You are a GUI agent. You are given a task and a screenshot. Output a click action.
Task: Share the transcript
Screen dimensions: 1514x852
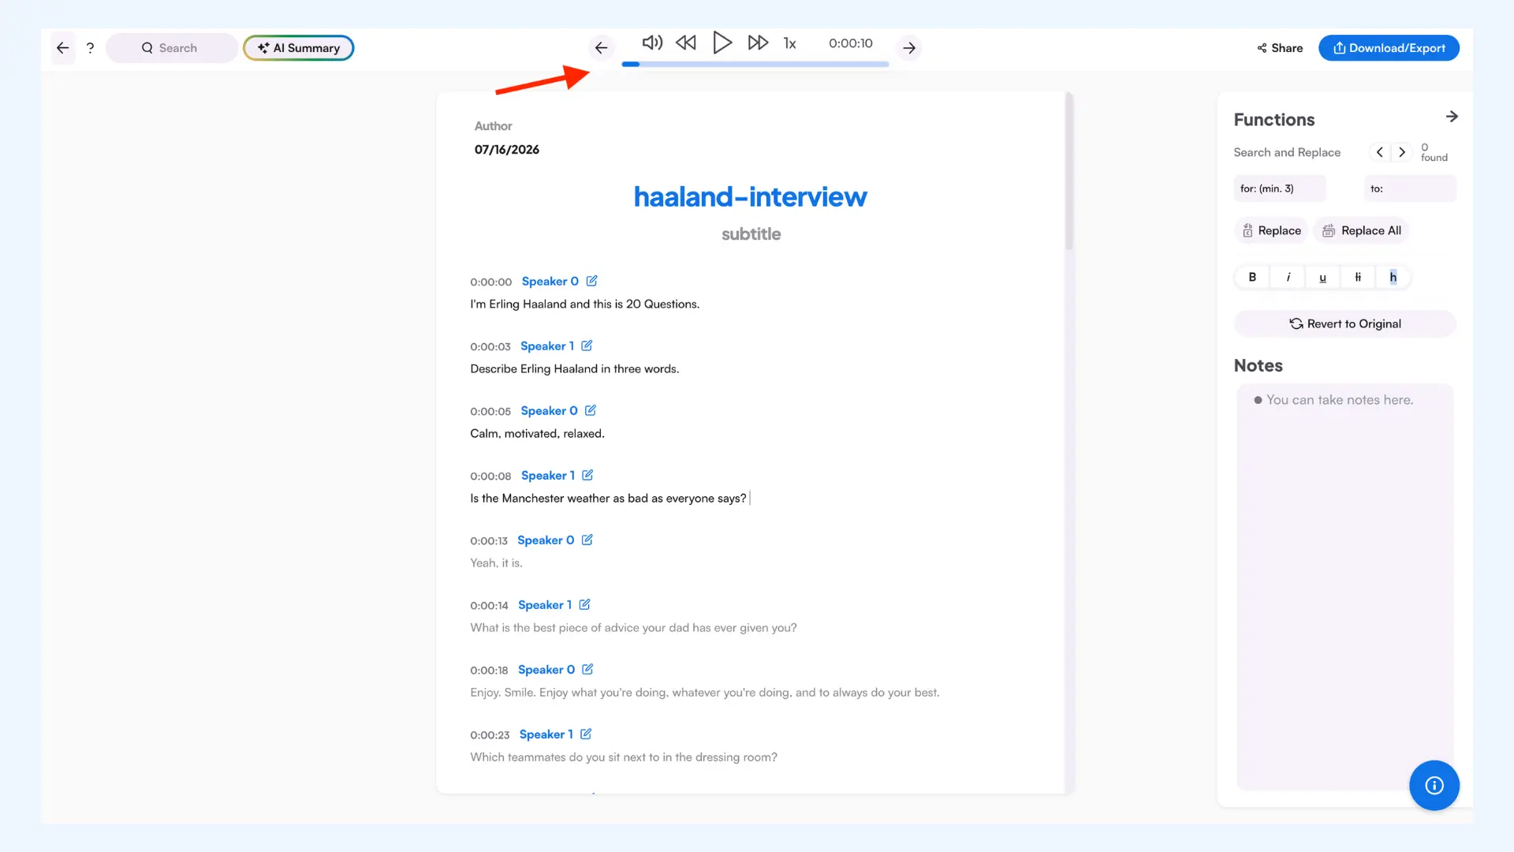coord(1279,48)
